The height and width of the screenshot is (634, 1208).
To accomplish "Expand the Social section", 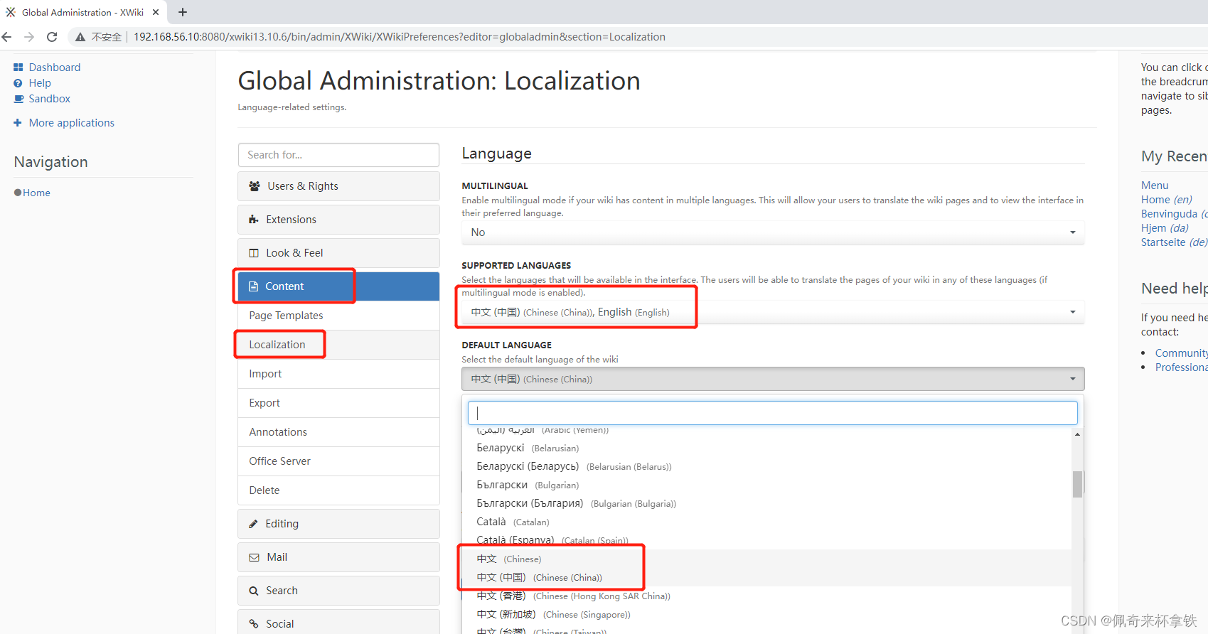I will click(338, 623).
